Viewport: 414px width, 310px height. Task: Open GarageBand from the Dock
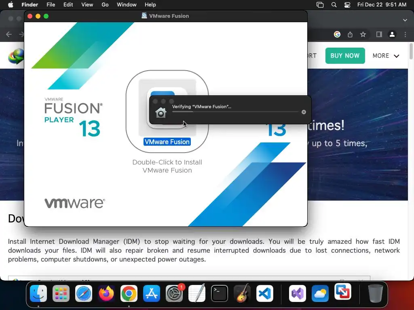click(x=242, y=293)
